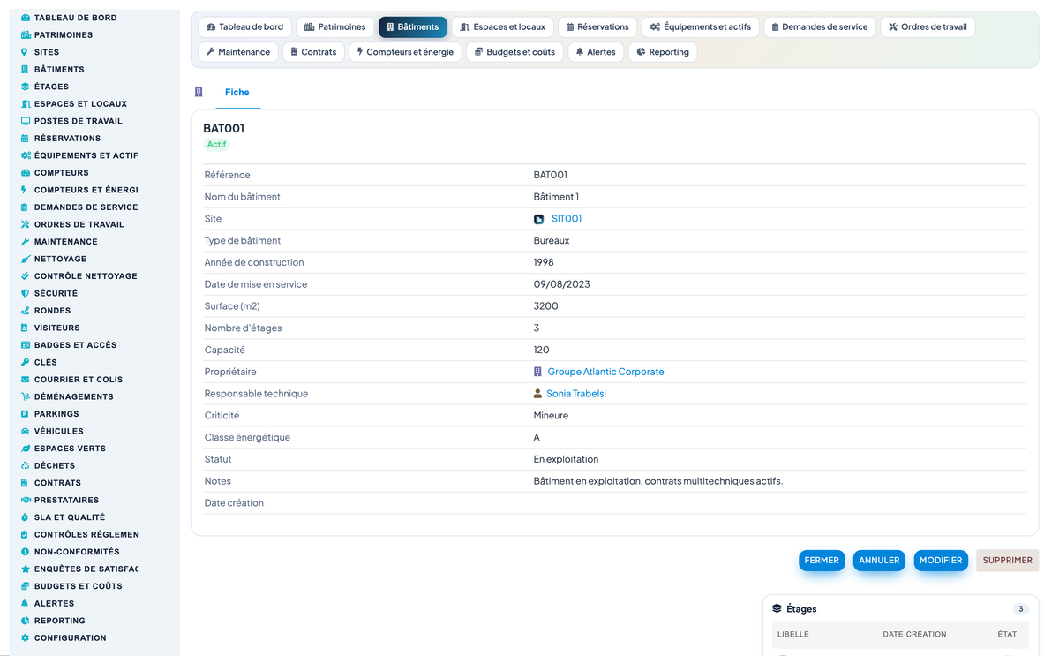The width and height of the screenshot is (1059, 656).
Task: Open the Groupe Atlantic Corporate link
Action: coord(605,372)
